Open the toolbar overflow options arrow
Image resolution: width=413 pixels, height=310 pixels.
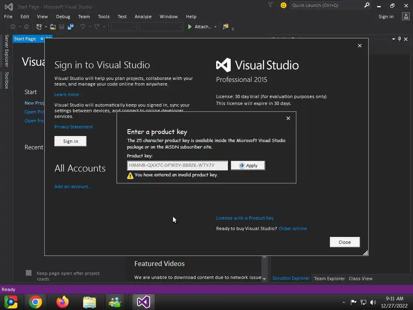pos(233,29)
